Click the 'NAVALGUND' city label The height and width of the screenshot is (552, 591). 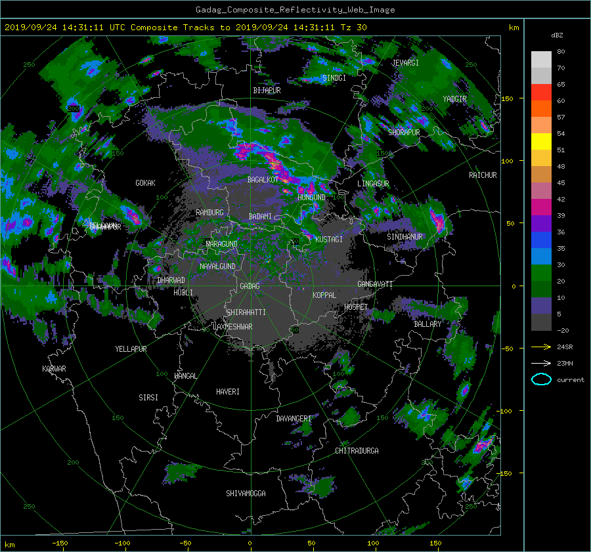point(217,266)
